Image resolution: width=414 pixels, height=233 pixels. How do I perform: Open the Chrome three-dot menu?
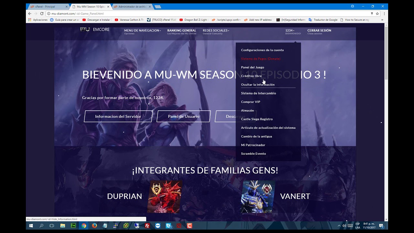[x=384, y=14]
